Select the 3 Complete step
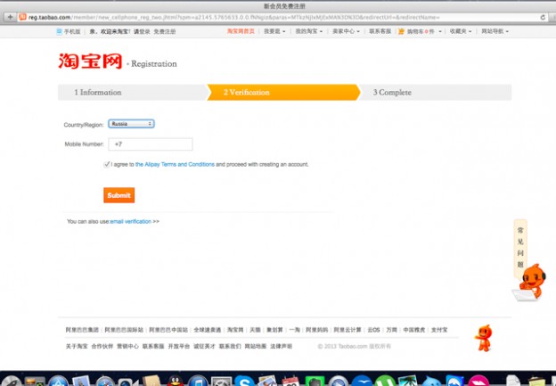The image size is (556, 386). [x=436, y=92]
